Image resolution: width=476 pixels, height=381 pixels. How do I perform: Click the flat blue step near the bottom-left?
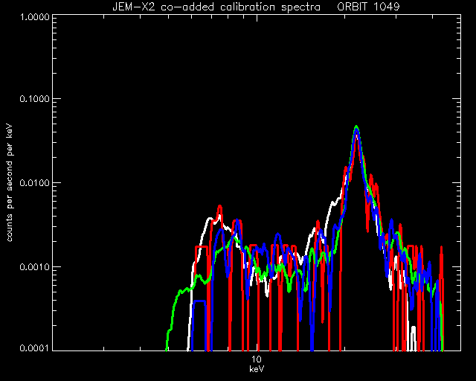tap(199, 301)
